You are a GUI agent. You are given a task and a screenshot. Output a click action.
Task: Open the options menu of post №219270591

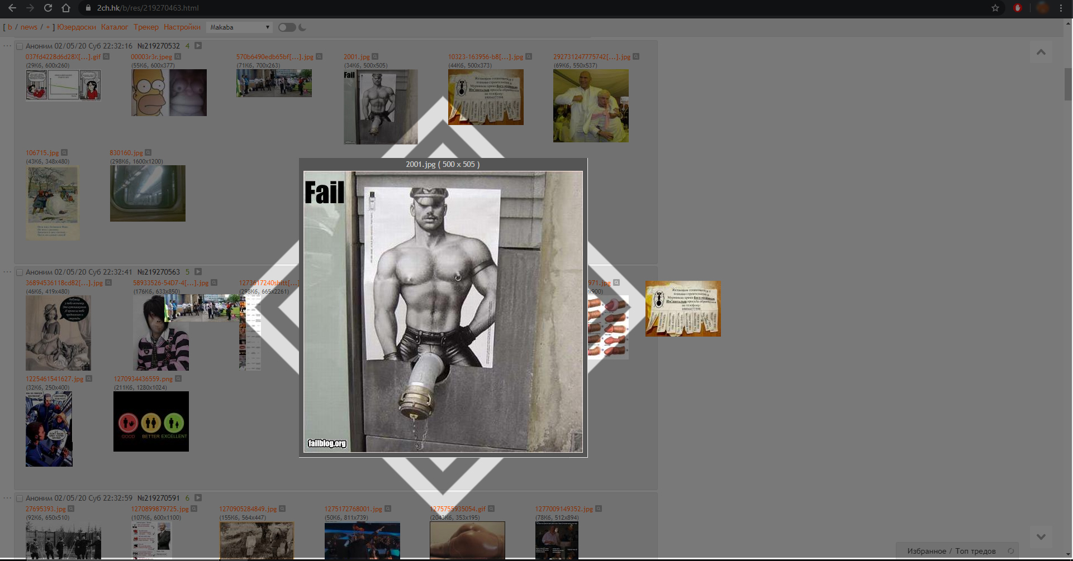[x=7, y=498]
